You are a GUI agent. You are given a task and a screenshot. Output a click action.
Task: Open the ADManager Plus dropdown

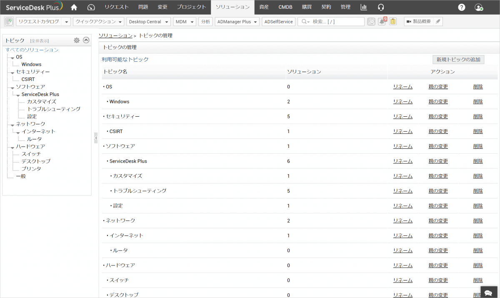coord(237,22)
